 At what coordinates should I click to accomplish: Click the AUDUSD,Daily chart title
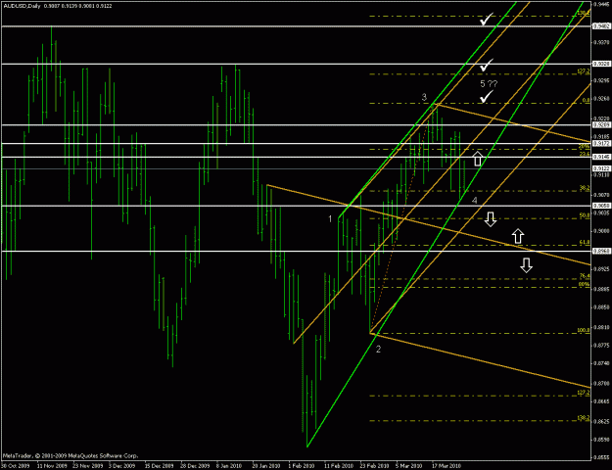coord(22,6)
